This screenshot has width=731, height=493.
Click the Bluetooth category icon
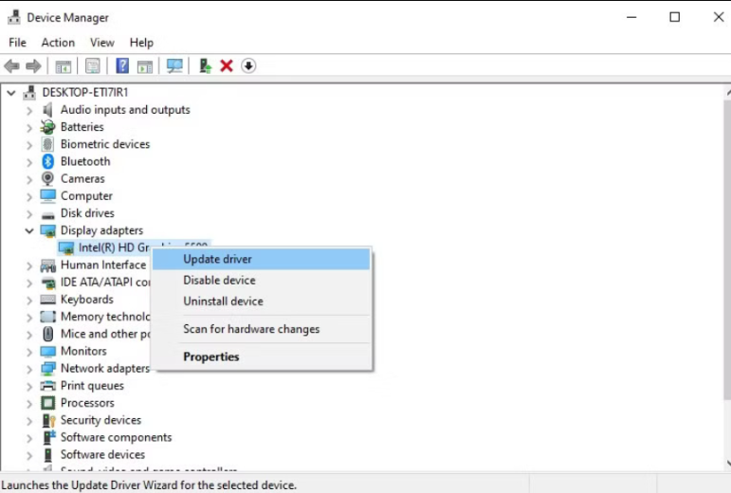pos(48,161)
